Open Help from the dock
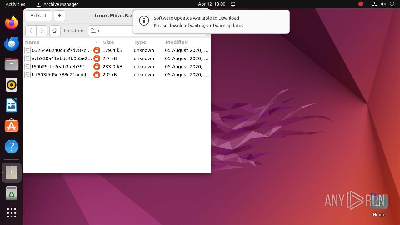The image size is (400, 225). [x=12, y=147]
